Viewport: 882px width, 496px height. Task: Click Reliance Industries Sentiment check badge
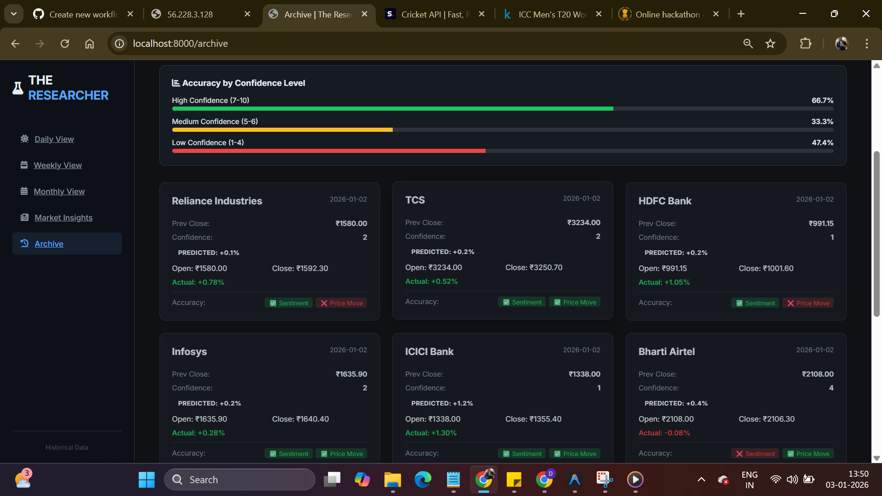(288, 303)
